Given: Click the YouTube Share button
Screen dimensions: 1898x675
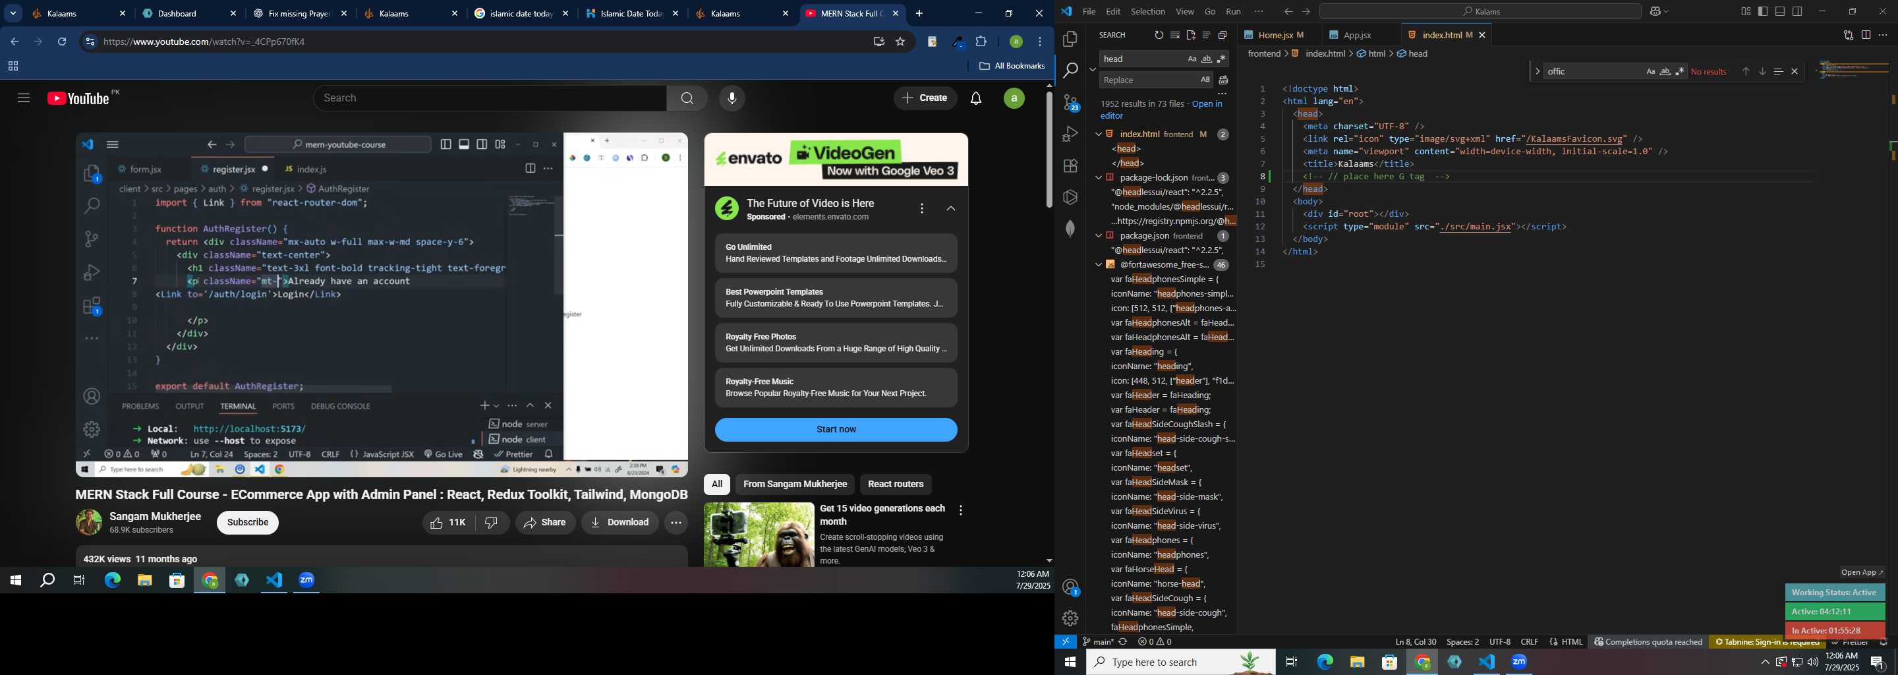Looking at the screenshot, I should pyautogui.click(x=545, y=523).
